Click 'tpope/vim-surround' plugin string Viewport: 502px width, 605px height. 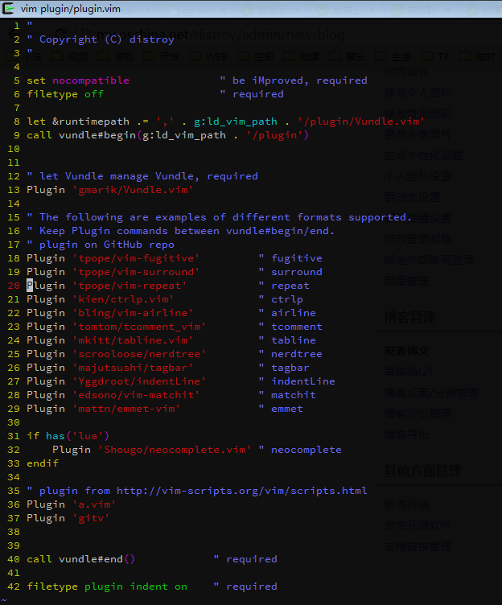(x=136, y=272)
